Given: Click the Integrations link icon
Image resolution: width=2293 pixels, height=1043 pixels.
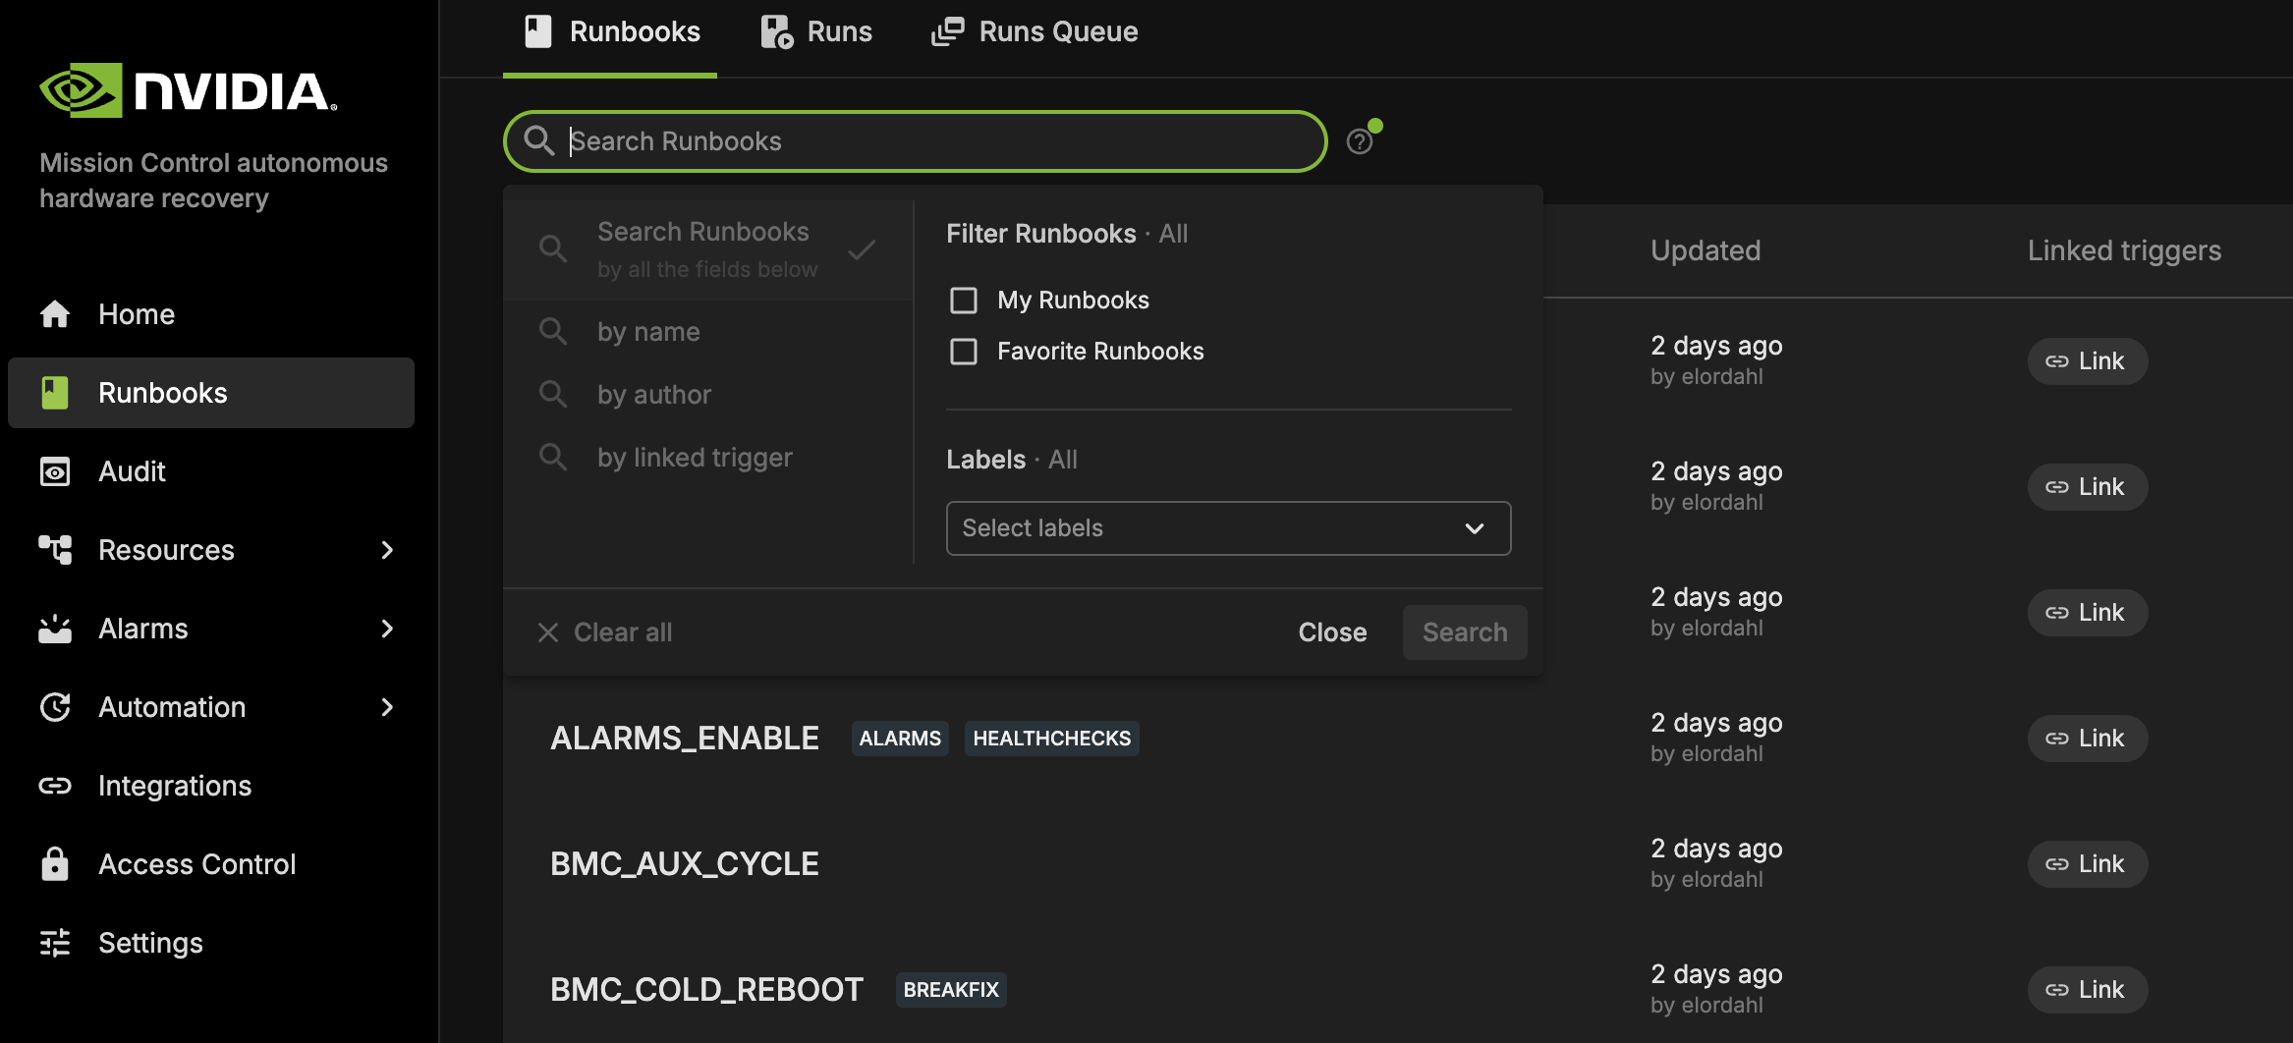Looking at the screenshot, I should click(55, 786).
